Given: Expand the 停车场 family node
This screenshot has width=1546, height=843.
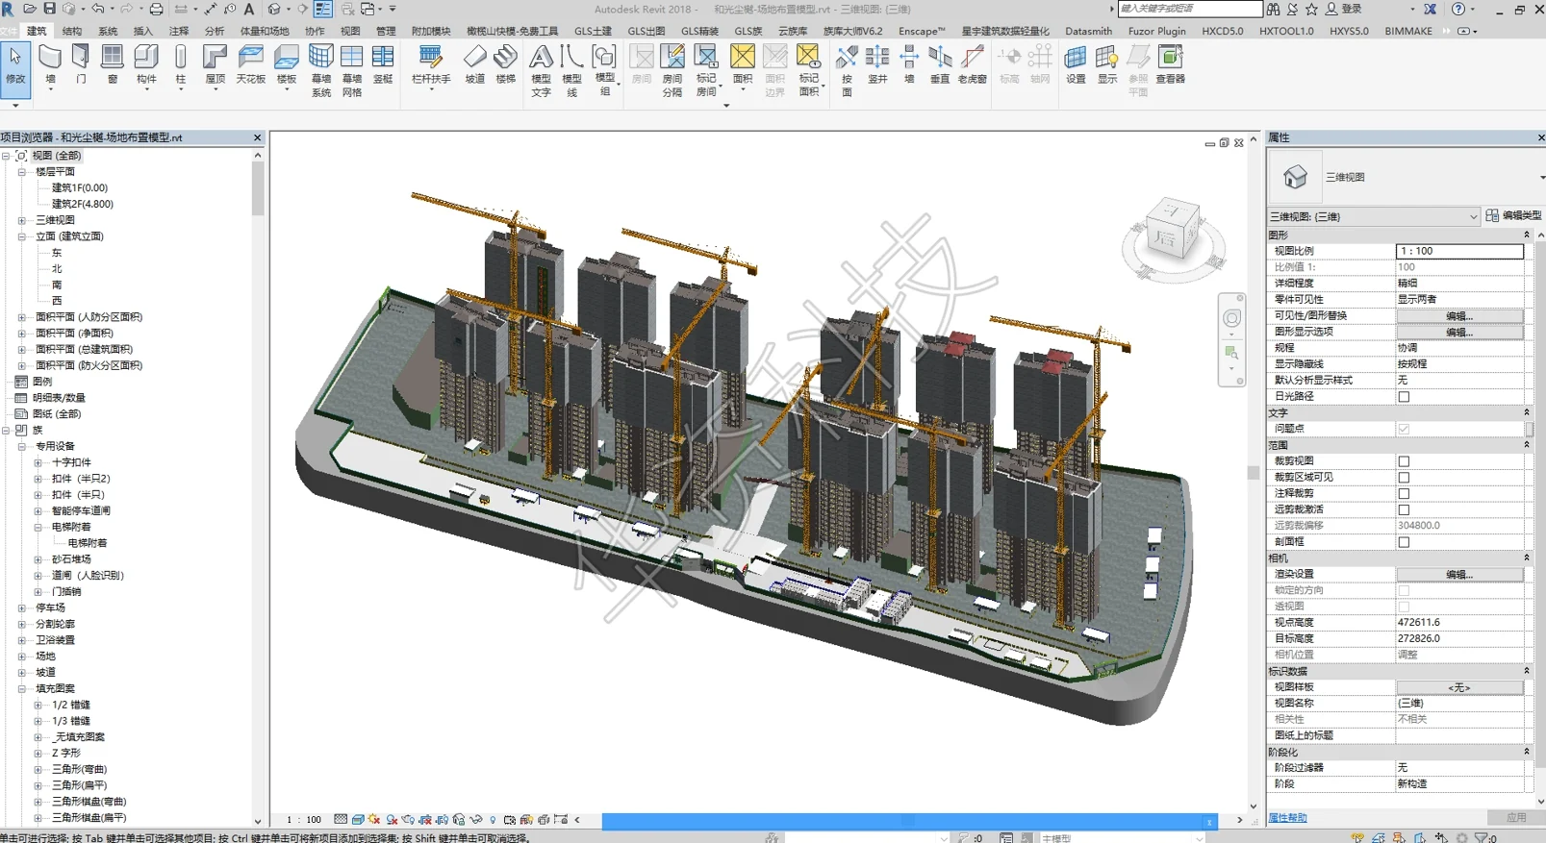Looking at the screenshot, I should click(21, 607).
